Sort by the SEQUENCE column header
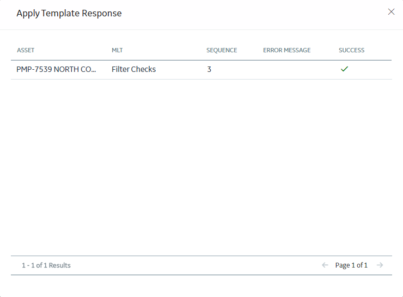 point(222,50)
